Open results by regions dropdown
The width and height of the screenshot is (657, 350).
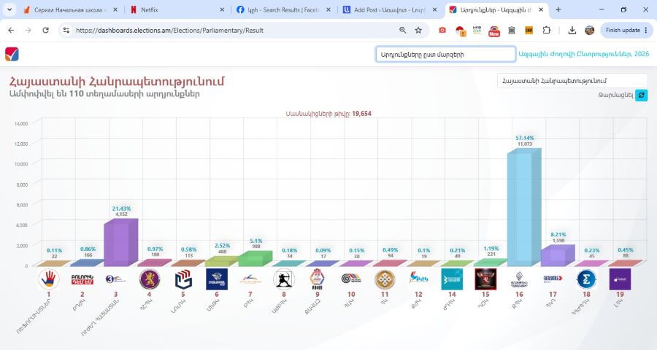point(445,54)
